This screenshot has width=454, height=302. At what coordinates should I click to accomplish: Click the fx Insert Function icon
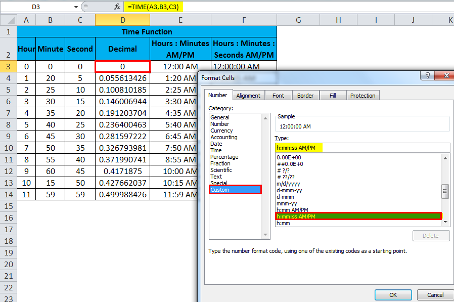point(117,7)
